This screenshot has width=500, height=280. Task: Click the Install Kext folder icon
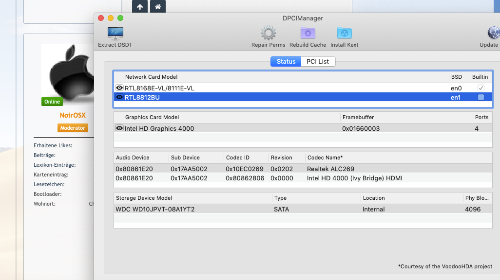click(344, 34)
